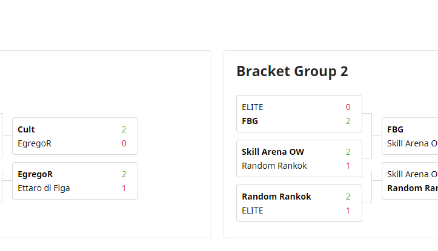The width and height of the screenshot is (438, 251).
Task: Select team Cult in the bracket
Action: 26,129
